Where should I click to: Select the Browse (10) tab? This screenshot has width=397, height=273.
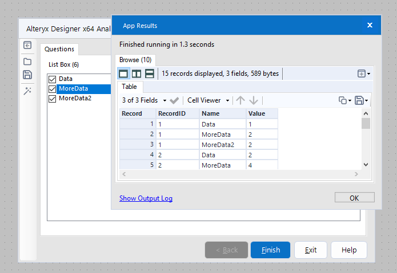coord(135,60)
